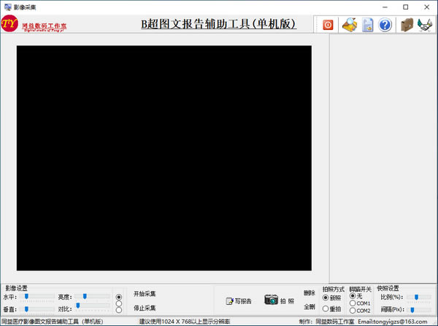This screenshot has width=438, height=326.
Task: Click the brown briefcase icon
Action: pos(407,25)
